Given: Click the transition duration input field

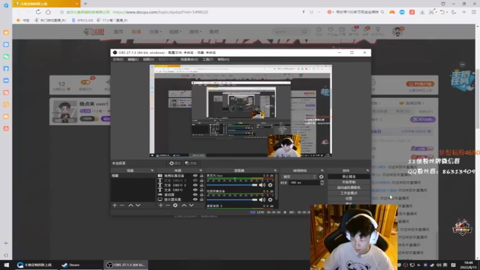Looking at the screenshot, I should coord(304,182).
